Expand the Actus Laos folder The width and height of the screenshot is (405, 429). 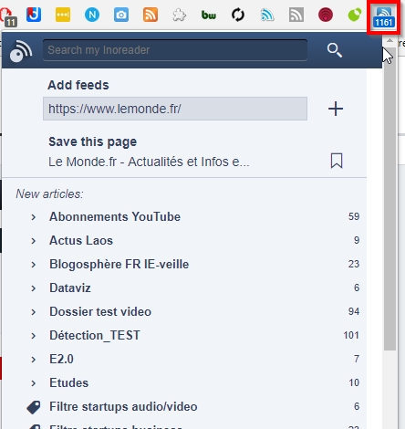[34, 241]
